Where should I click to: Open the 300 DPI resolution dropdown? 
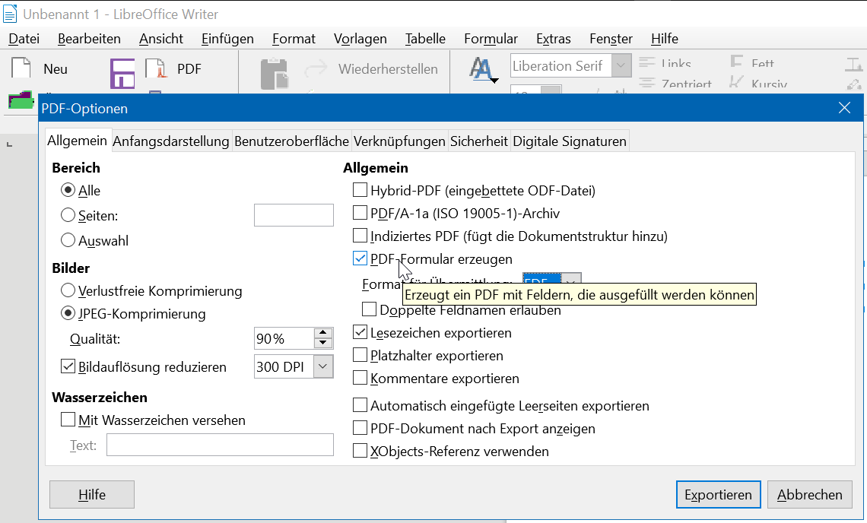323,366
